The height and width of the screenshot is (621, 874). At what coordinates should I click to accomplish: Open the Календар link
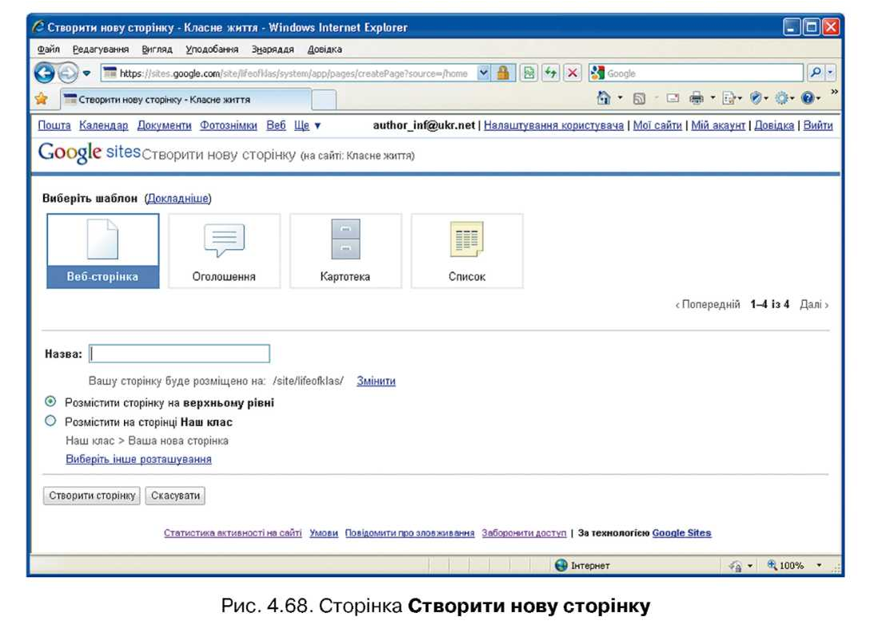[104, 125]
